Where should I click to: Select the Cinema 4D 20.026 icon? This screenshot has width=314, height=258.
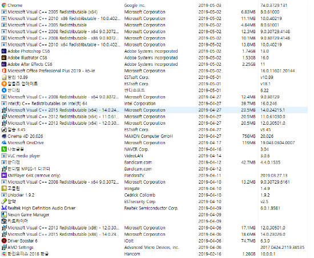[x=4, y=136]
